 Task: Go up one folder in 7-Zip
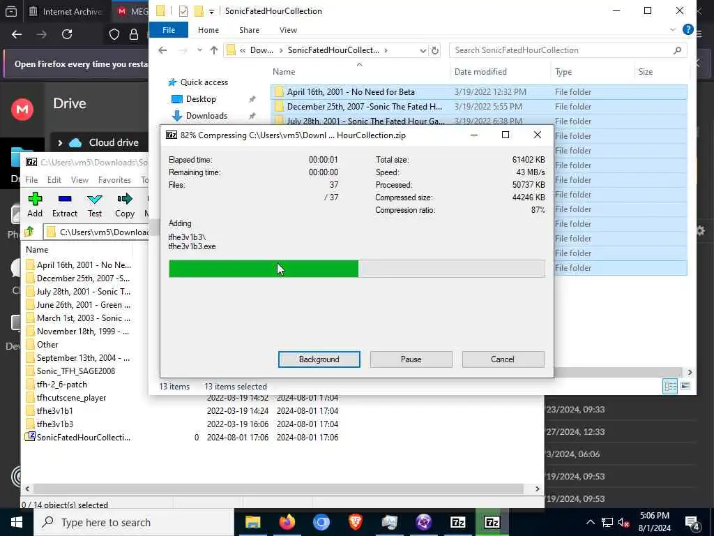(x=29, y=232)
